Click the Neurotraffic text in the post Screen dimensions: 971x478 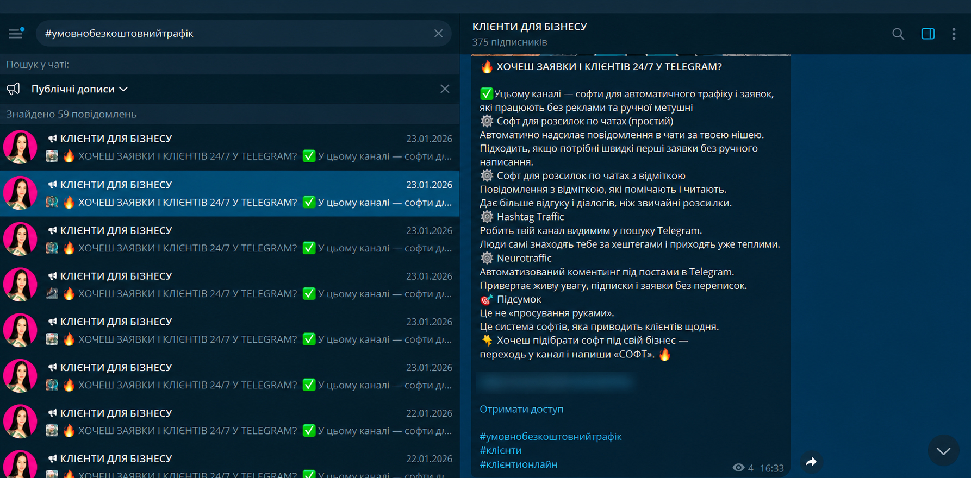pyautogui.click(x=524, y=258)
